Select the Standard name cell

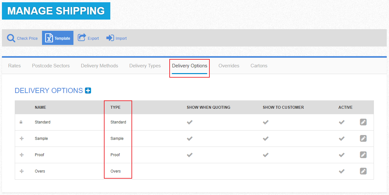click(43, 122)
